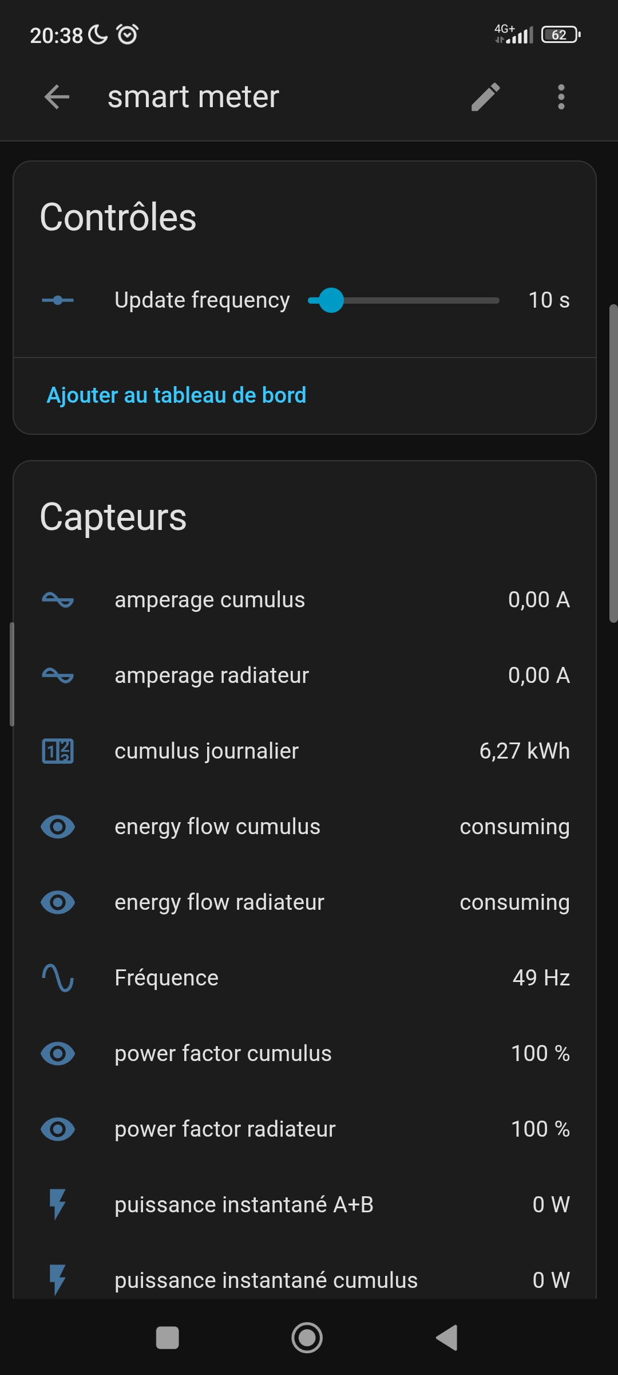Tap the Fréquence sine wave icon
618x1375 pixels.
tap(58, 978)
